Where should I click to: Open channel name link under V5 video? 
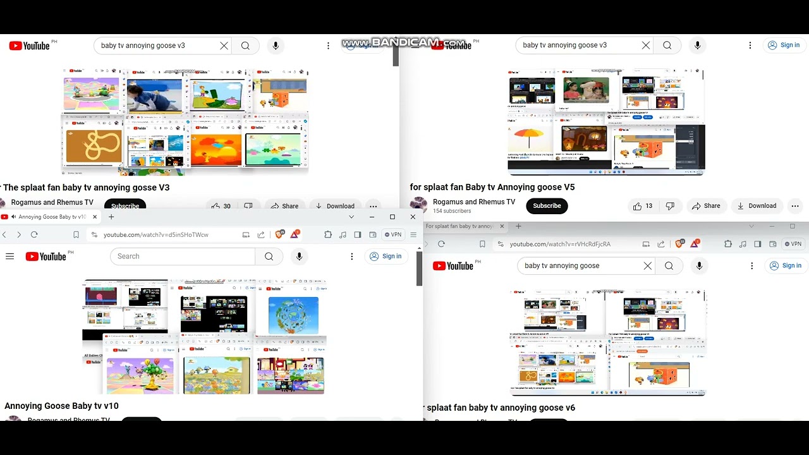click(474, 202)
